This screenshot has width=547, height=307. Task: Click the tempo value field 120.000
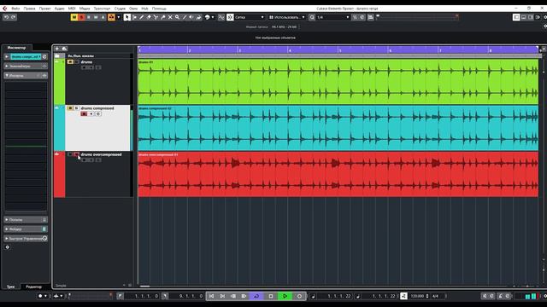tap(417, 296)
